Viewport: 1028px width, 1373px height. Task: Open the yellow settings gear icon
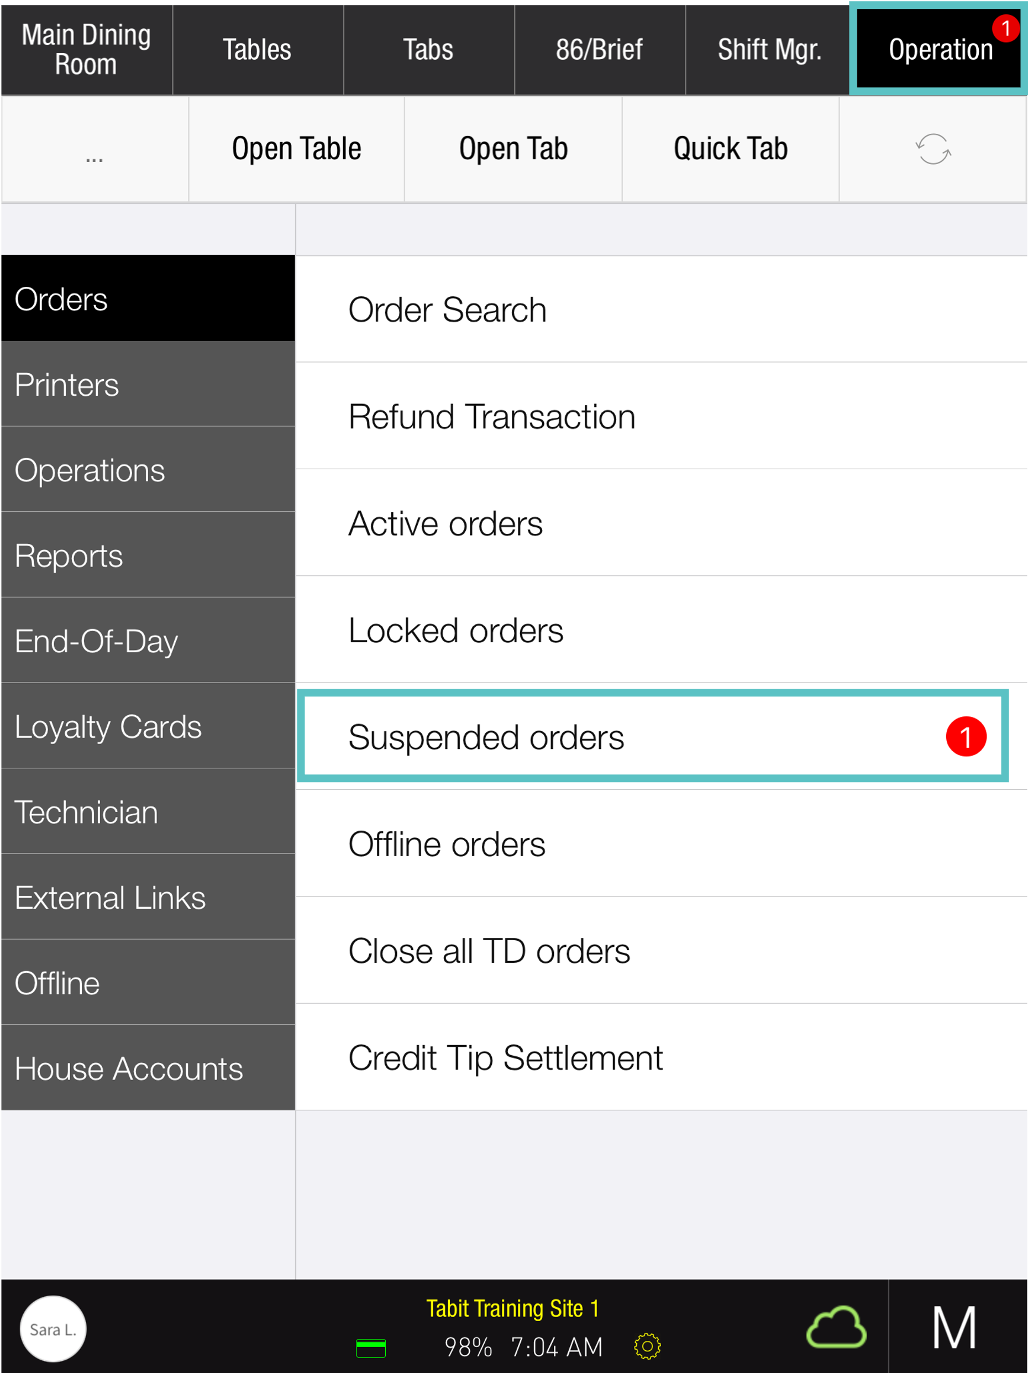coord(647,1346)
